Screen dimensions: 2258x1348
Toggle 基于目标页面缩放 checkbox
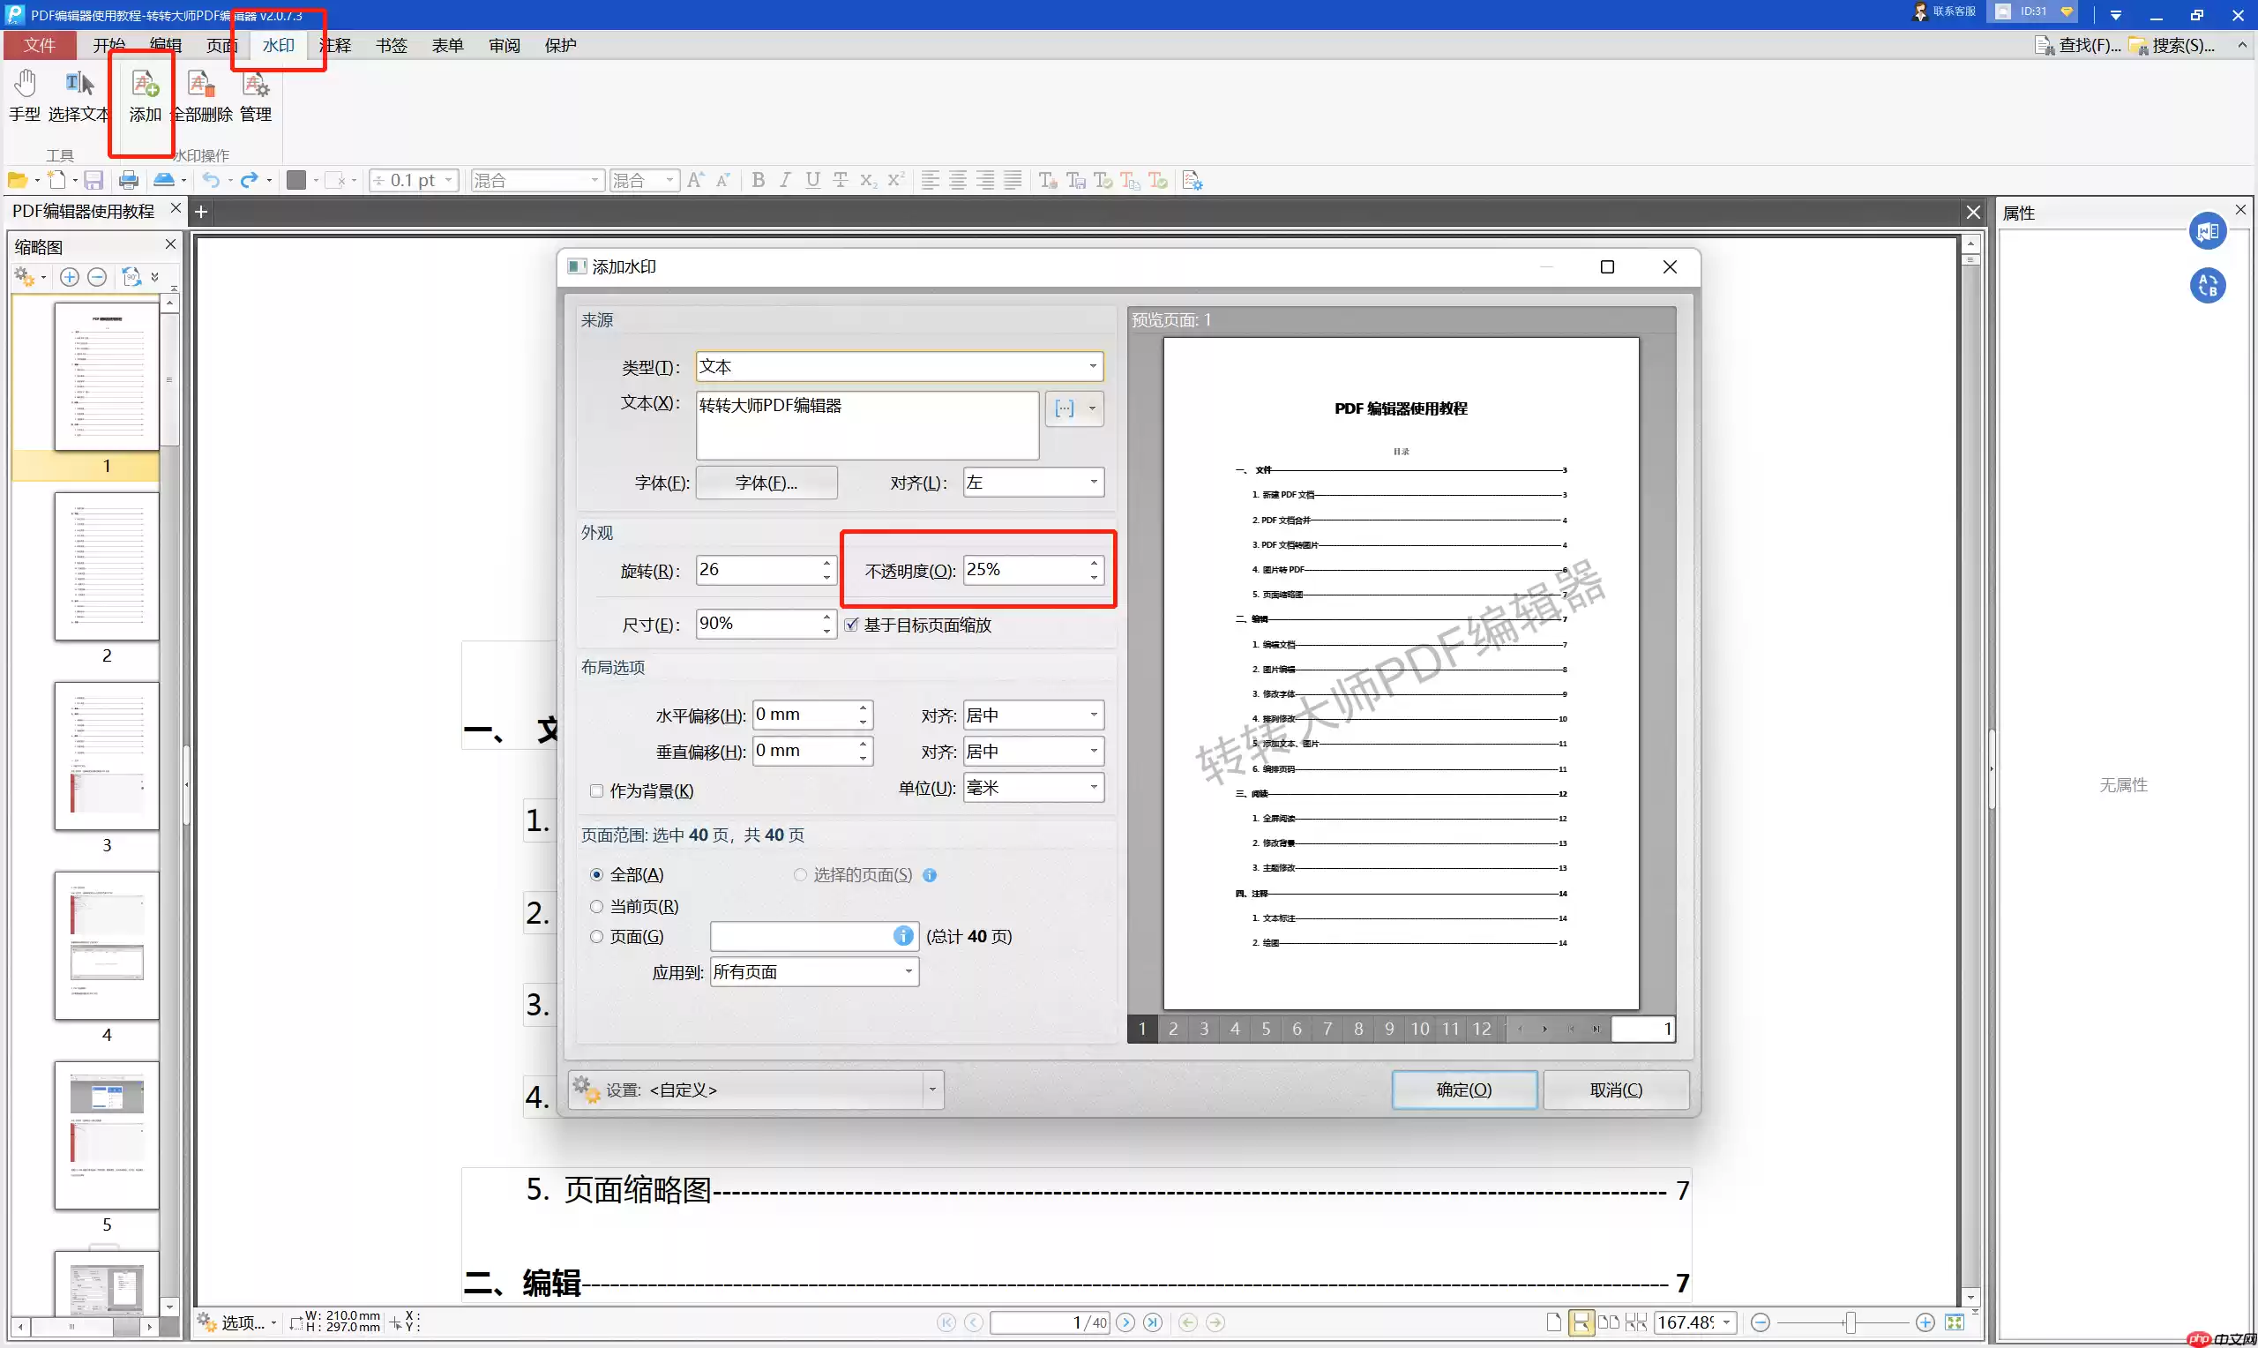(x=851, y=625)
